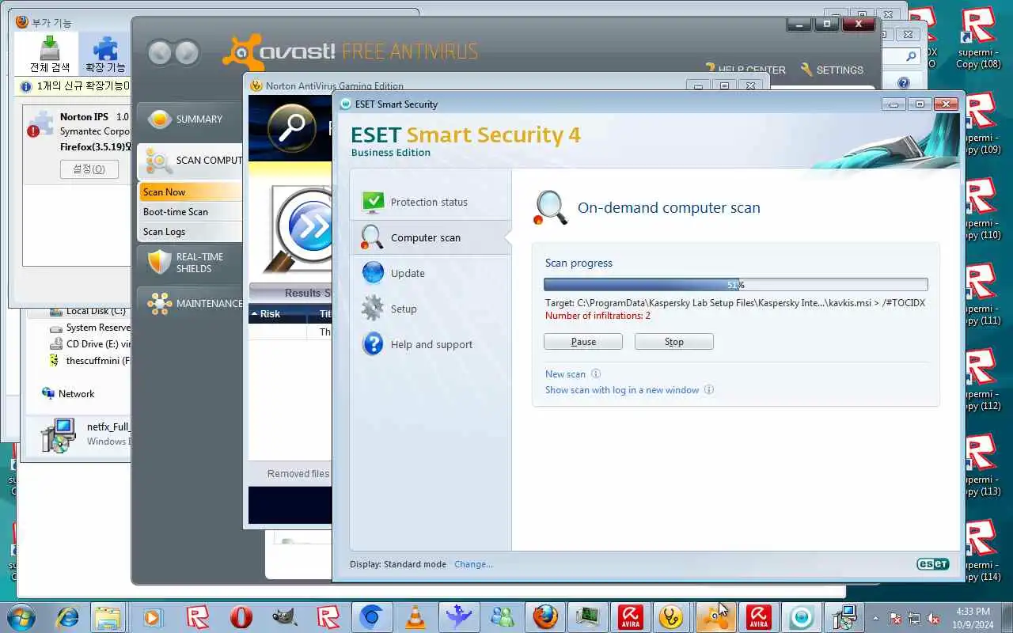Open Windows Explorer folder on taskbar

click(x=108, y=616)
